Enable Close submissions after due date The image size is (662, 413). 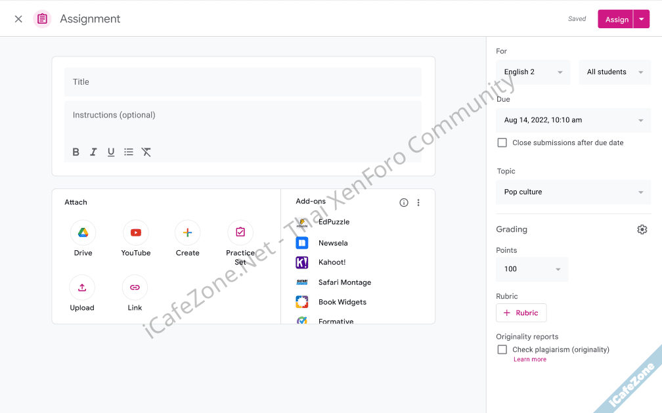coord(502,142)
